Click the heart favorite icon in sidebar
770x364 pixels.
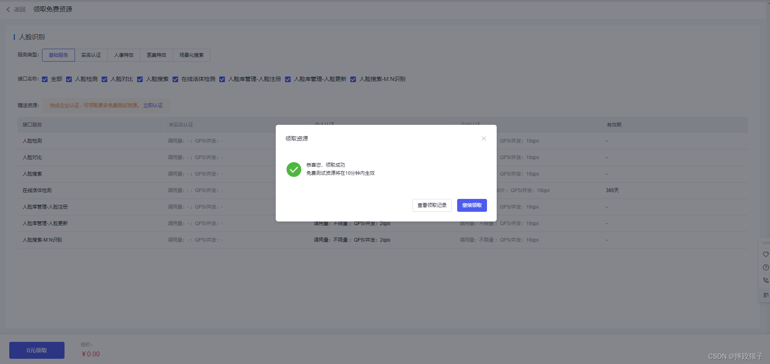click(766, 254)
